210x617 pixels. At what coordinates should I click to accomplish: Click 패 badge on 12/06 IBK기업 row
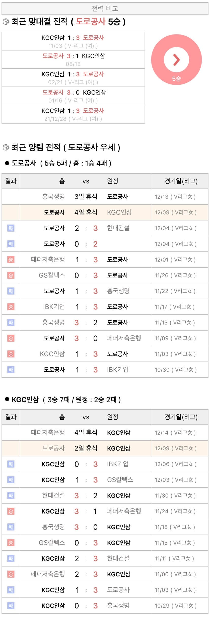(11, 464)
